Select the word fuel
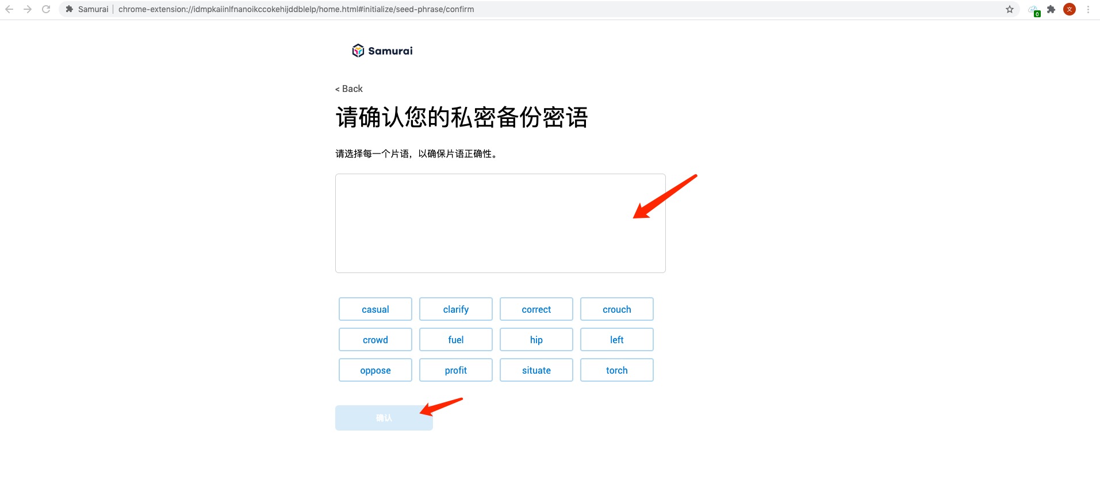Image resolution: width=1100 pixels, height=480 pixels. click(456, 340)
